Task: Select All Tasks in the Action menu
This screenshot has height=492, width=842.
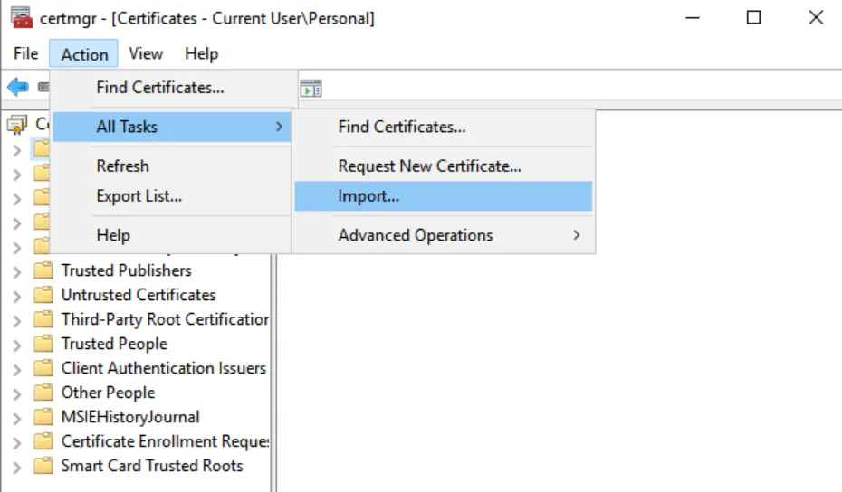Action: [x=172, y=127]
